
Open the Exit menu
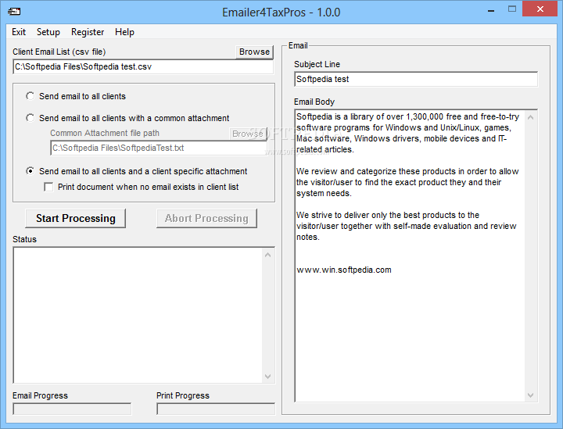[x=19, y=32]
